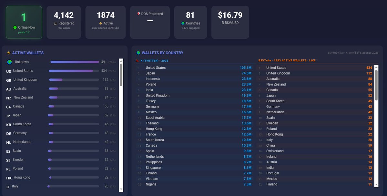This screenshot has width=387, height=196.
Task: Click the globe icon beside Countries
Action: pyautogui.click(x=183, y=23)
